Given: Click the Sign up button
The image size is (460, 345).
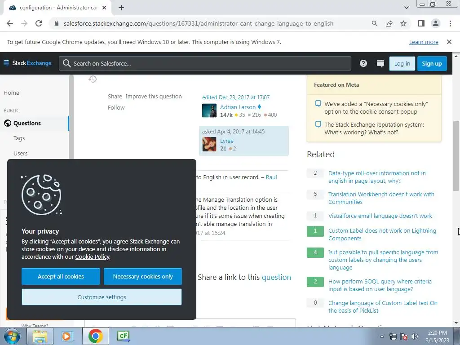Looking at the screenshot, I should [x=432, y=64].
